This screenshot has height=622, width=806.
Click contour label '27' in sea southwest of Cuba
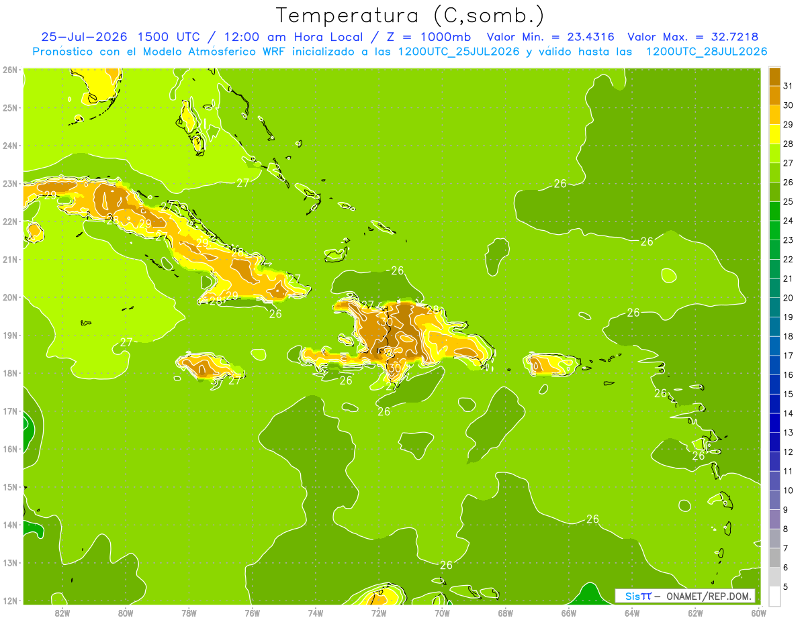126,342
